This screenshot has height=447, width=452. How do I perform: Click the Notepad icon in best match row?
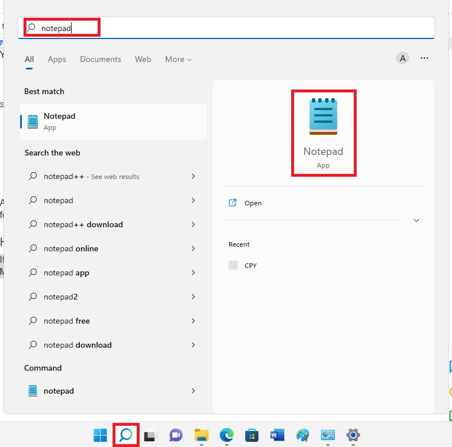click(33, 122)
